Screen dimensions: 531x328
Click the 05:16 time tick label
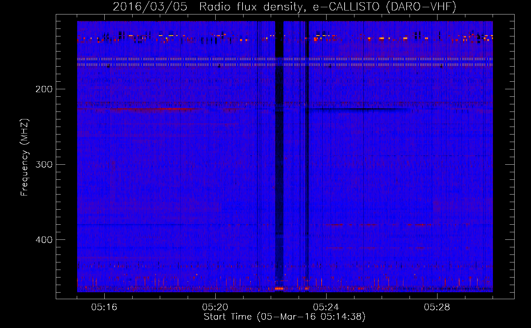(x=104, y=307)
